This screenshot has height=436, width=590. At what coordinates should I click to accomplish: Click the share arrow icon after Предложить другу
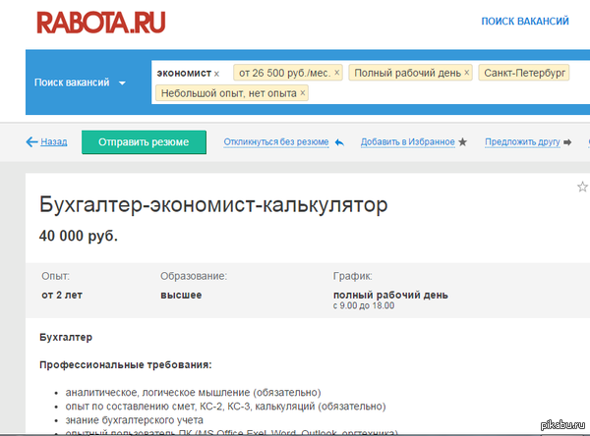tap(567, 142)
